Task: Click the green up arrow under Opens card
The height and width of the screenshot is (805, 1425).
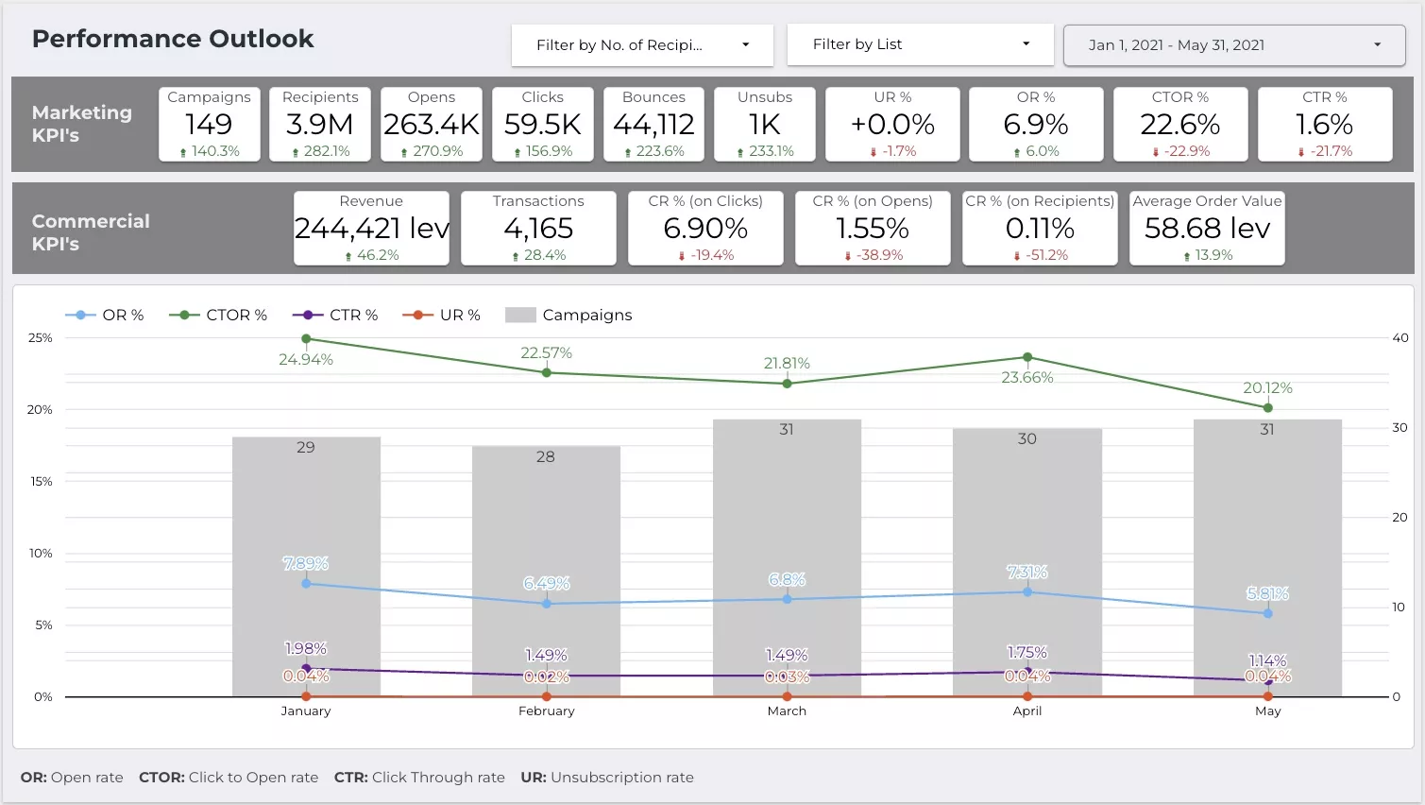Action: point(404,152)
